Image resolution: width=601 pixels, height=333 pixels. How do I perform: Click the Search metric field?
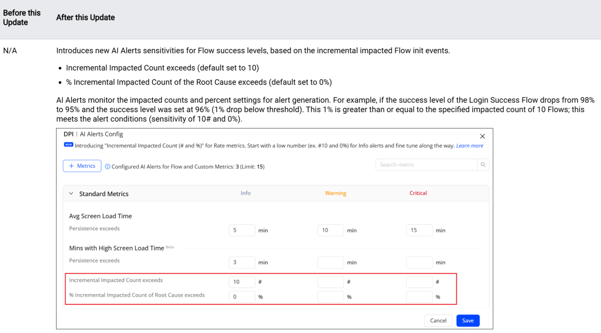click(426, 165)
